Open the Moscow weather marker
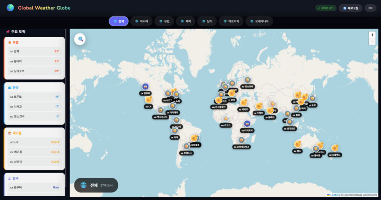 (247, 80)
